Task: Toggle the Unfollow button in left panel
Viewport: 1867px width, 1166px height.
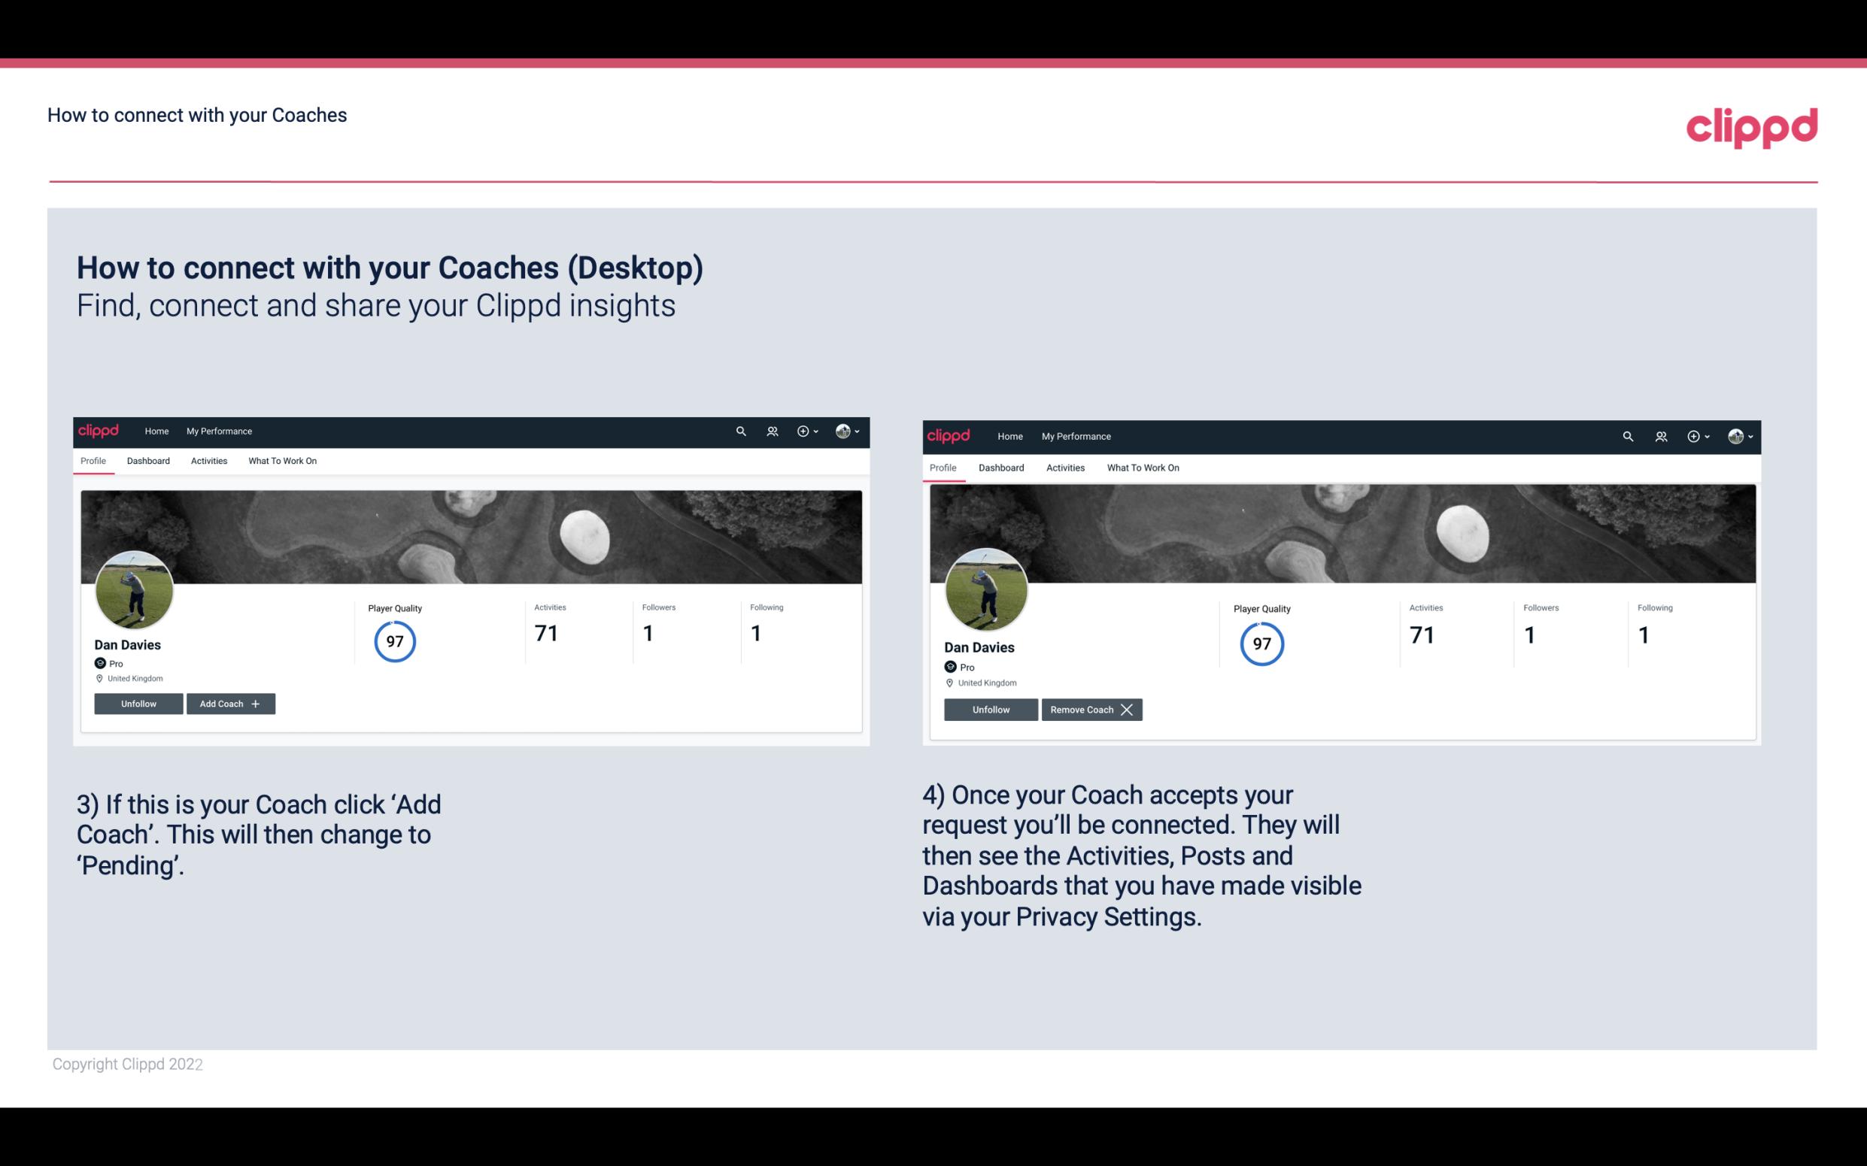Action: [x=138, y=704]
